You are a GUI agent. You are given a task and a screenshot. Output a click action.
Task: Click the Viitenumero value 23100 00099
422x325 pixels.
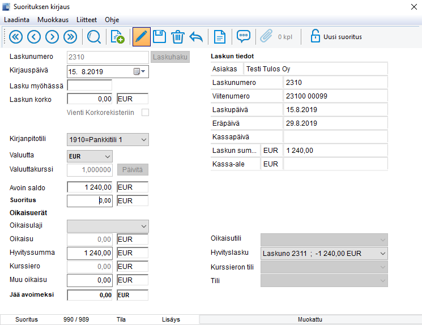306,96
